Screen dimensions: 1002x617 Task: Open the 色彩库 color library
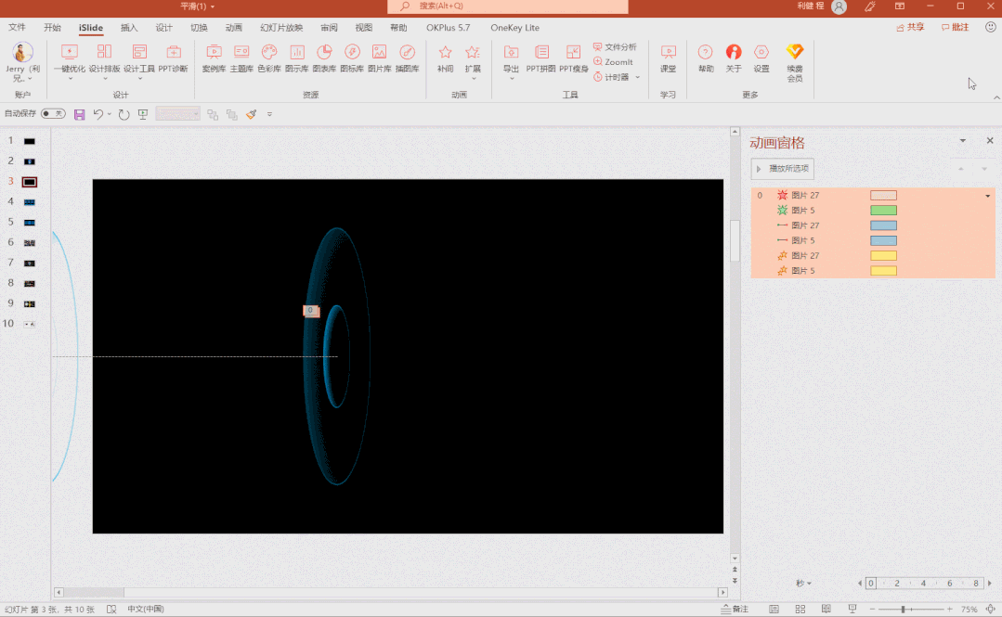click(269, 58)
